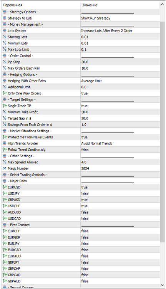Viewport: 166px width, 289px height.
Task: Click the boolean arrow icon beside GBPUSD
Action: (5, 200)
